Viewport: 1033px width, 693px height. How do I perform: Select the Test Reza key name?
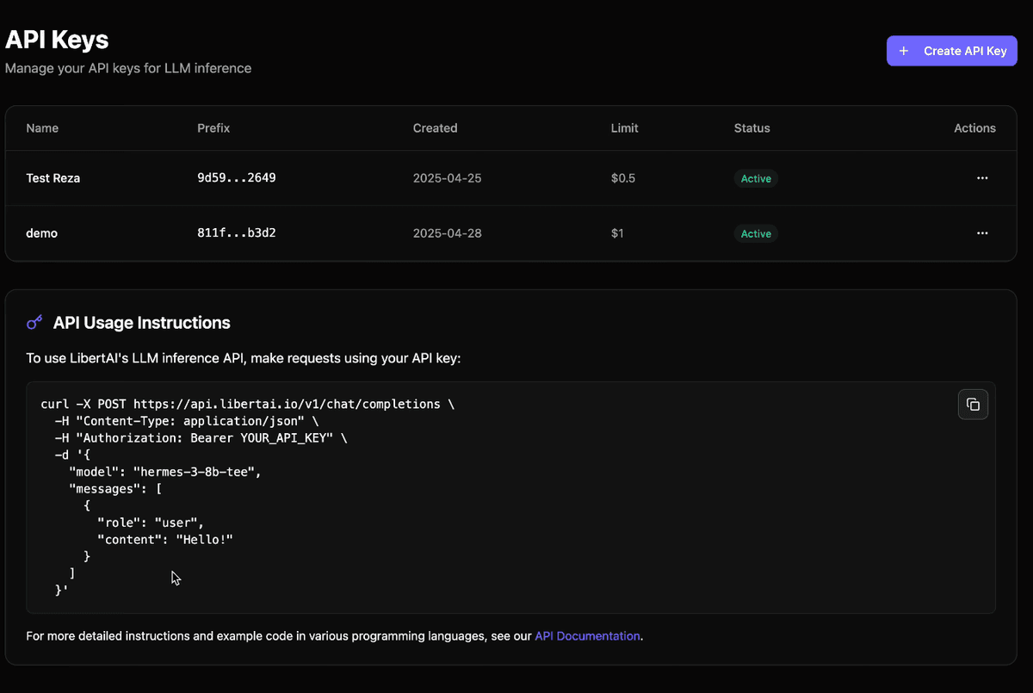tap(53, 178)
